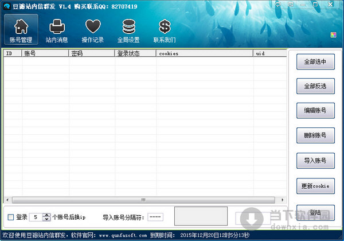Open the 联系我们 dollar tab

coord(165,30)
